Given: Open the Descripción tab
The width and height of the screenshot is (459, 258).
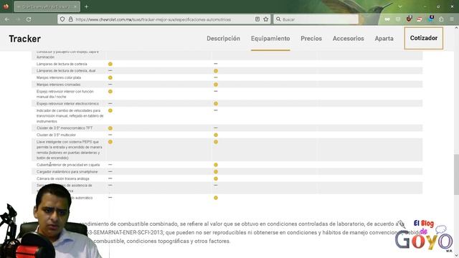Looking at the screenshot, I should 223,38.
